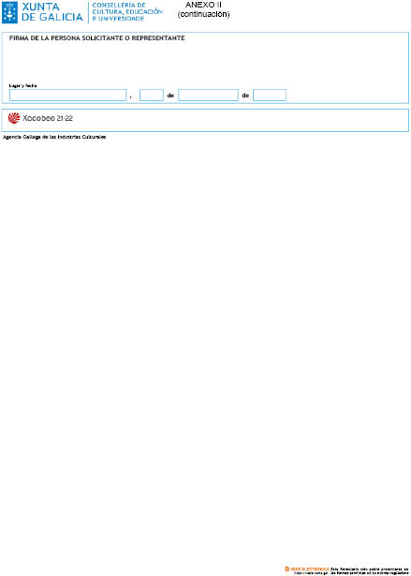Click the 'XUNTA DE GALICIA' wordmark

click(x=52, y=12)
